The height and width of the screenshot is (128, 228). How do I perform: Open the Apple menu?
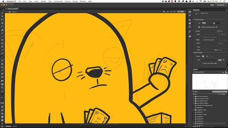[3, 1]
